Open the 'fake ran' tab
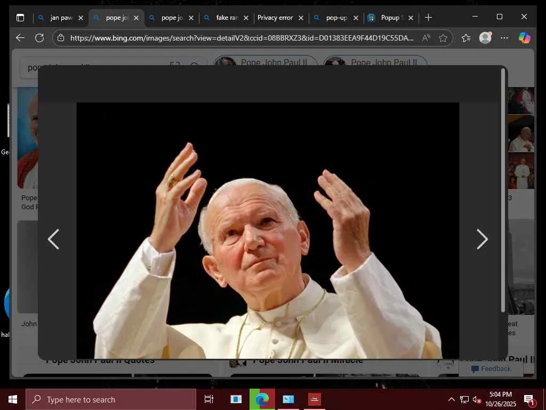The height and width of the screenshot is (410, 546). coord(227,18)
